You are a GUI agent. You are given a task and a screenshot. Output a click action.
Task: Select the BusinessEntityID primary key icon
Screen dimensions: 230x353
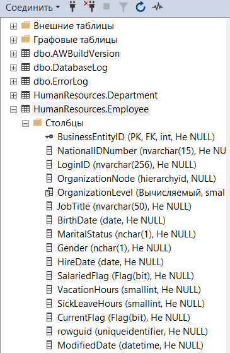tap(49, 136)
